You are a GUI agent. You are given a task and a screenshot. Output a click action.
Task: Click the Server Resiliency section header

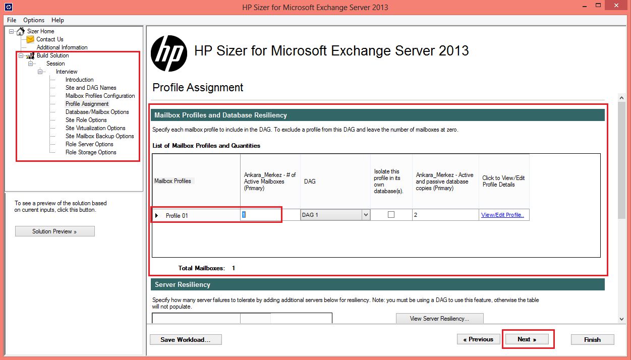pos(377,285)
